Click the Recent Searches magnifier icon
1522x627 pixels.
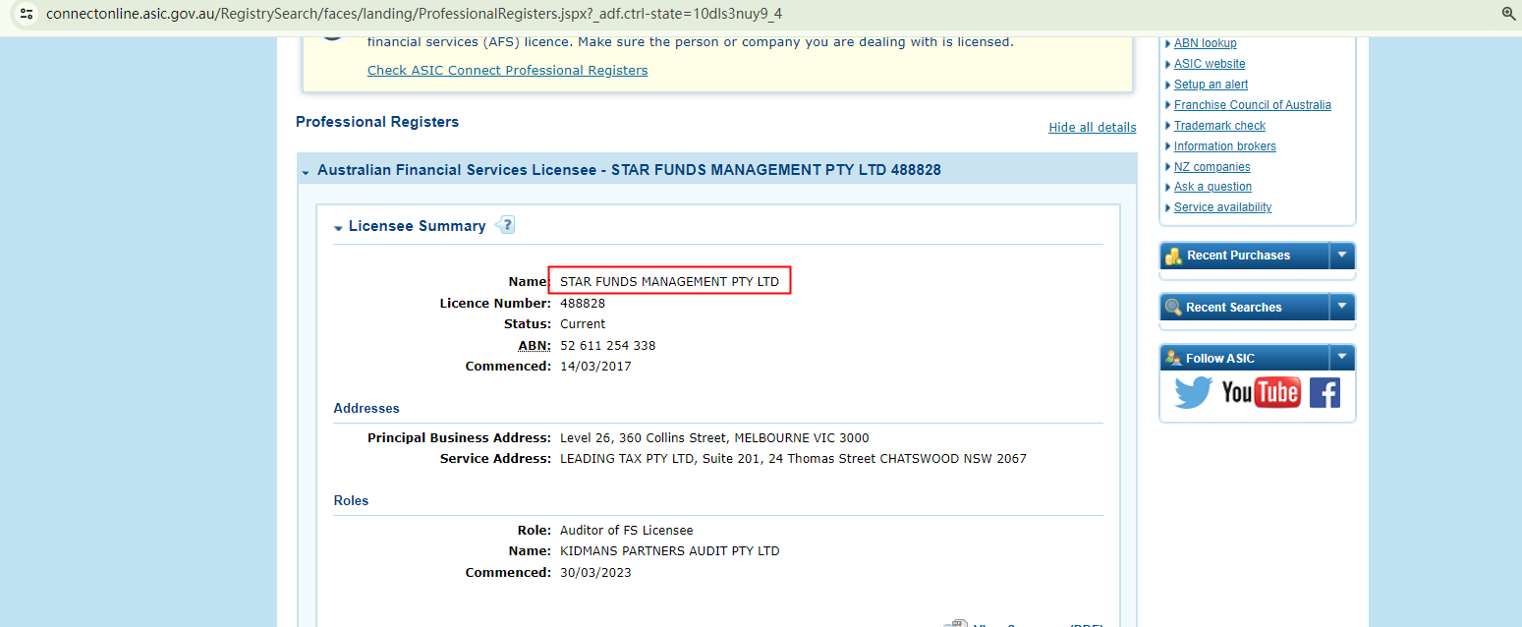1173,308
